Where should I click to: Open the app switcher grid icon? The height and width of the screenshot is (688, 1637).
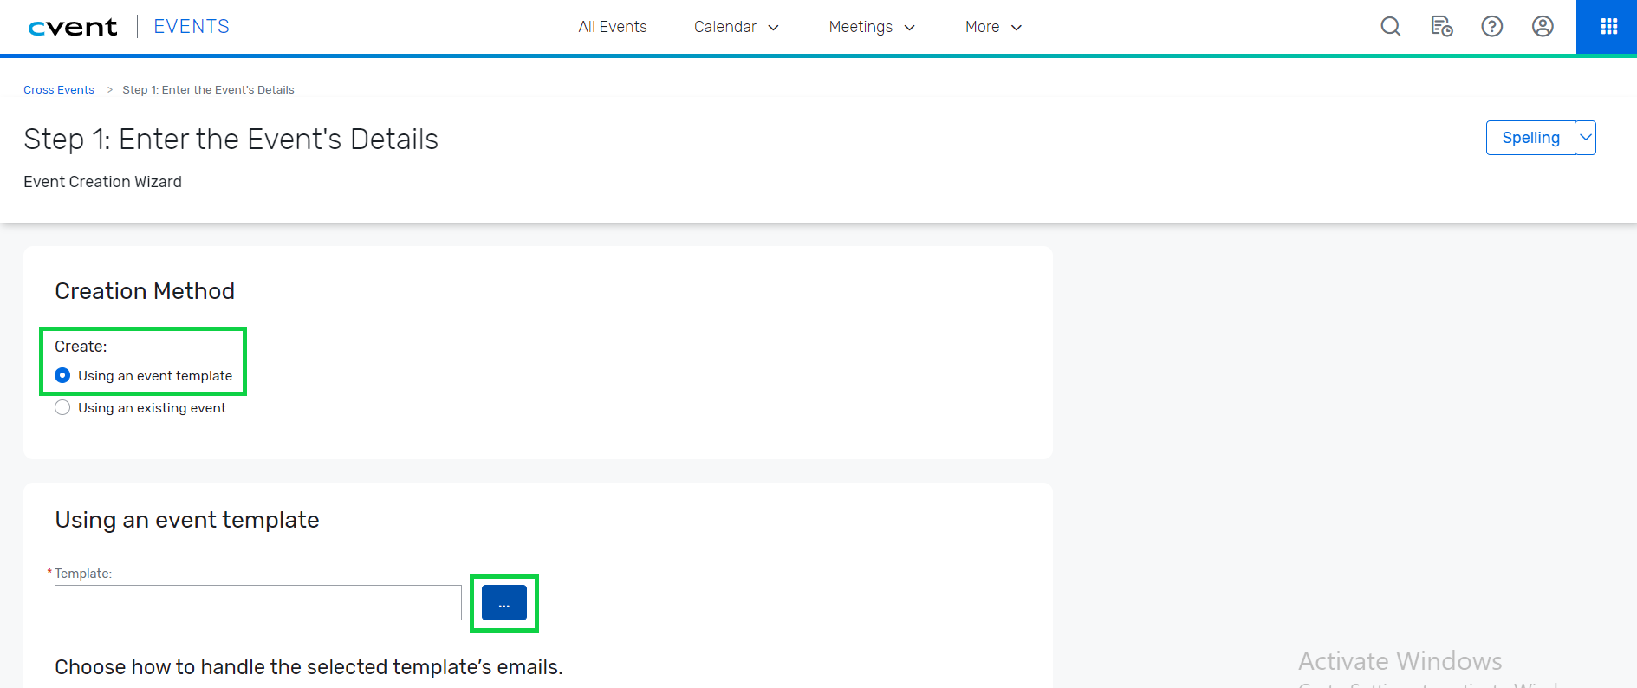click(1608, 27)
